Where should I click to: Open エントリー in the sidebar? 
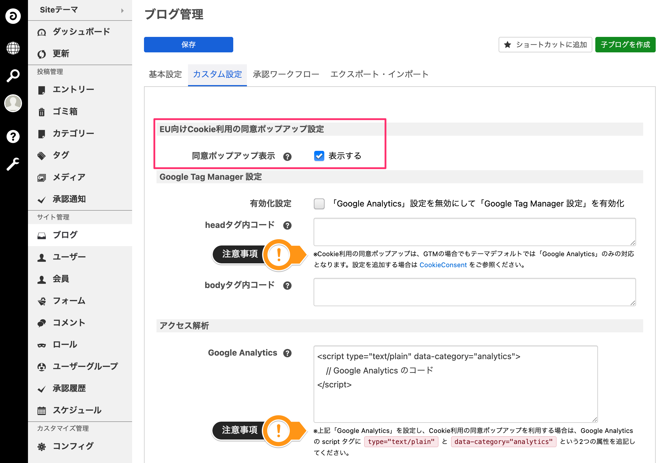point(73,90)
